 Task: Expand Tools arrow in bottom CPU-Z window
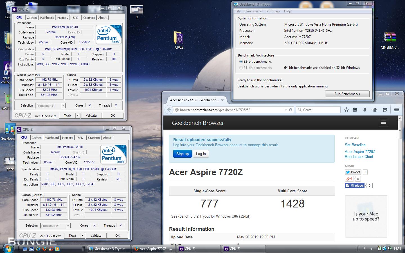click(x=83, y=236)
